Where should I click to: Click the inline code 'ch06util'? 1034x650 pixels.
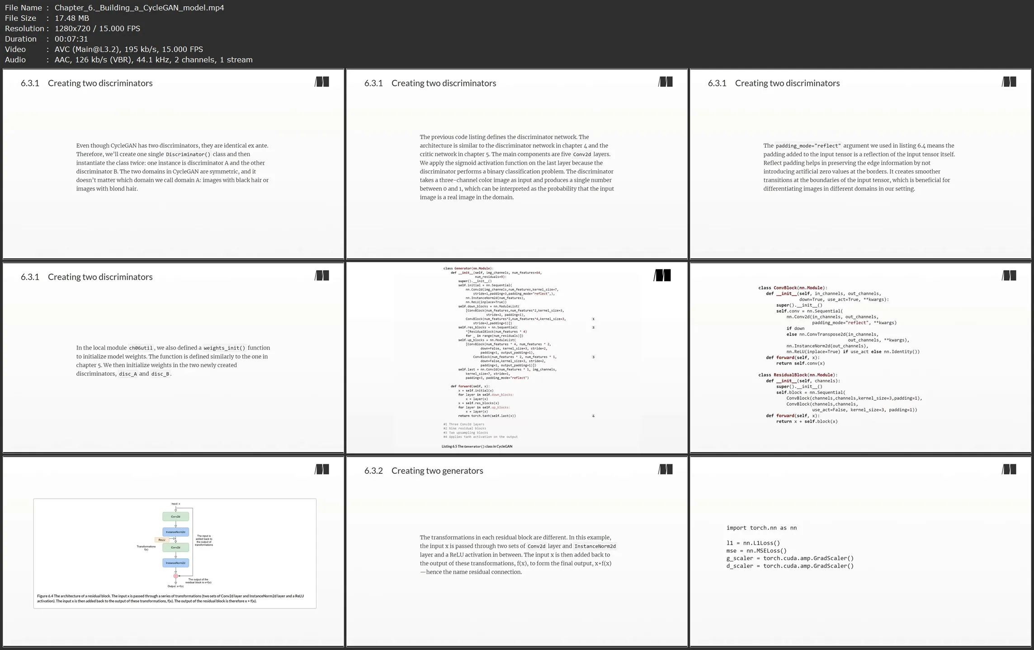(141, 348)
